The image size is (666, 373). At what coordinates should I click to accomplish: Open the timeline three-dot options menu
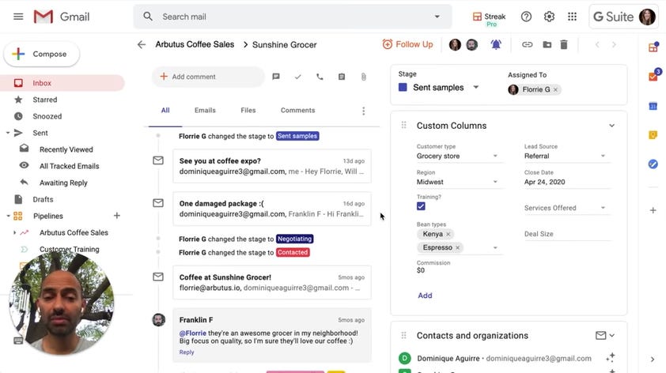coord(363,111)
